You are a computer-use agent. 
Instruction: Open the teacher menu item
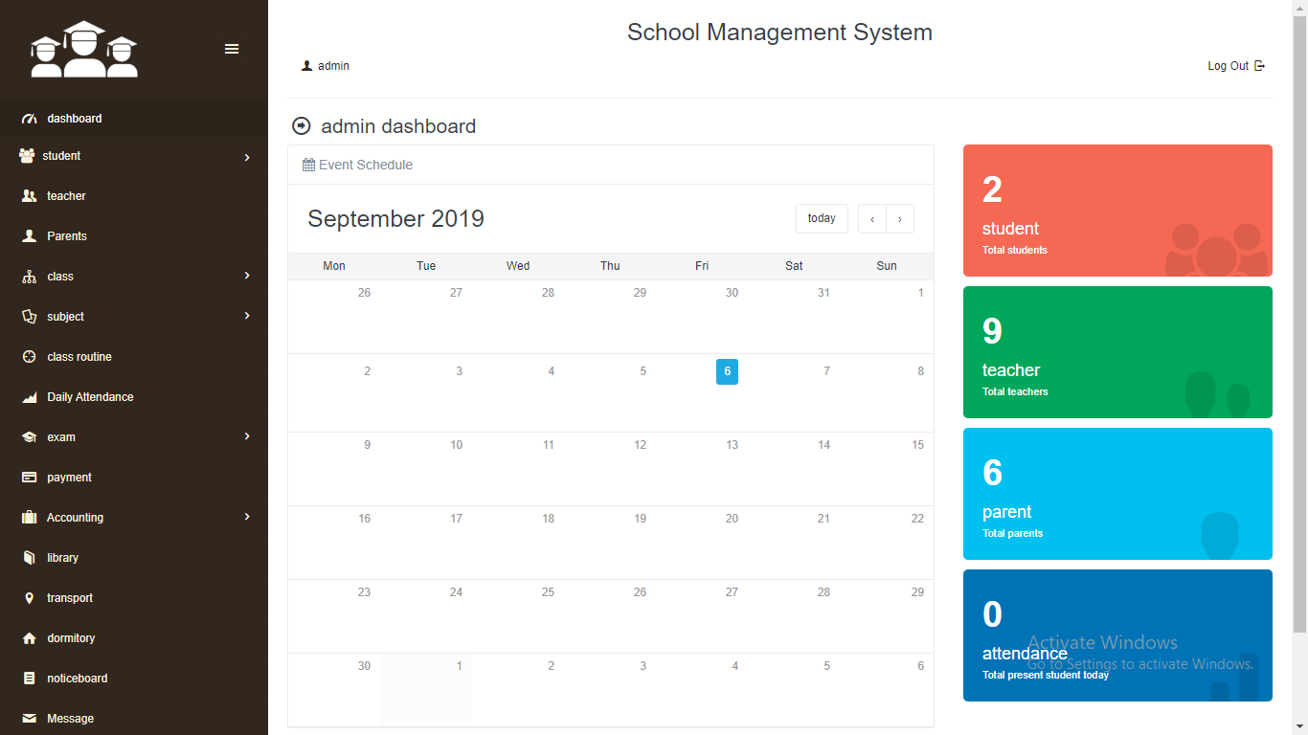[x=66, y=196]
